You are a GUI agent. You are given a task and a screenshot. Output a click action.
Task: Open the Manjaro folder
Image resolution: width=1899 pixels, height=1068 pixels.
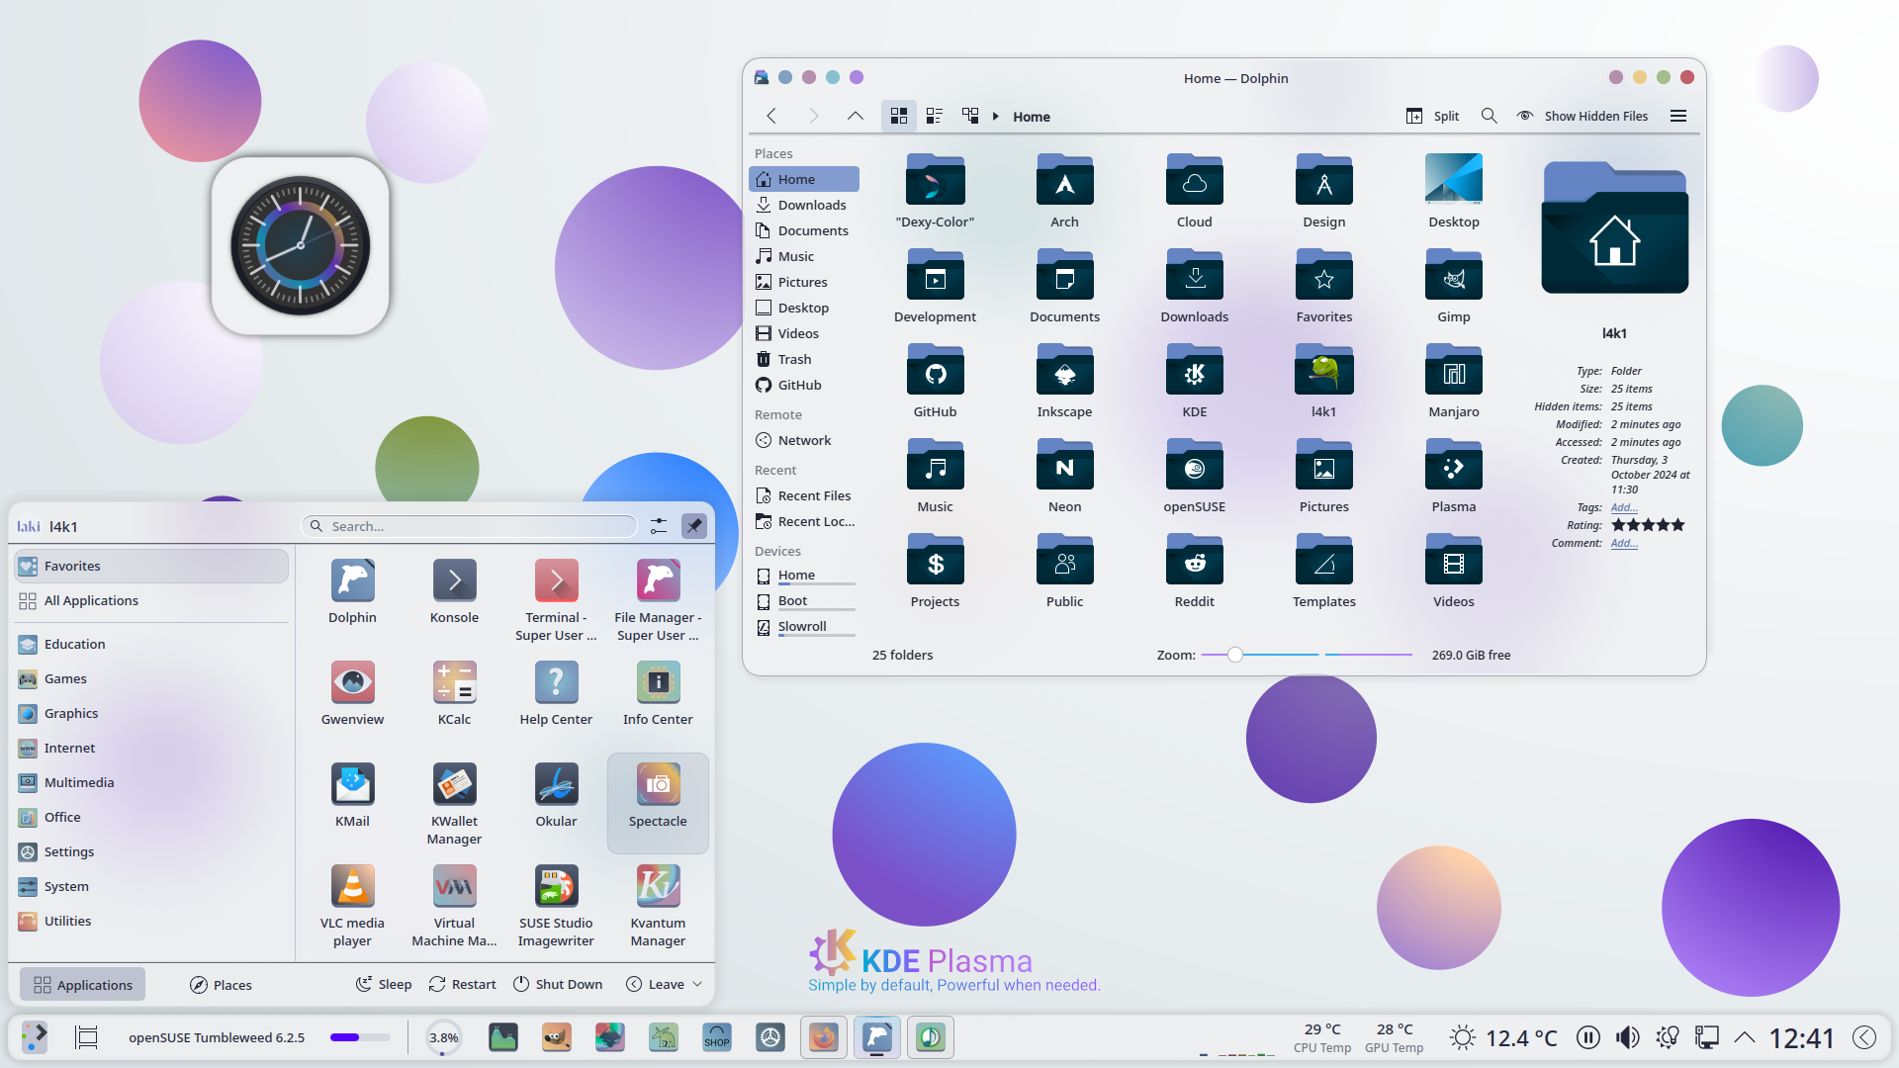tap(1453, 381)
